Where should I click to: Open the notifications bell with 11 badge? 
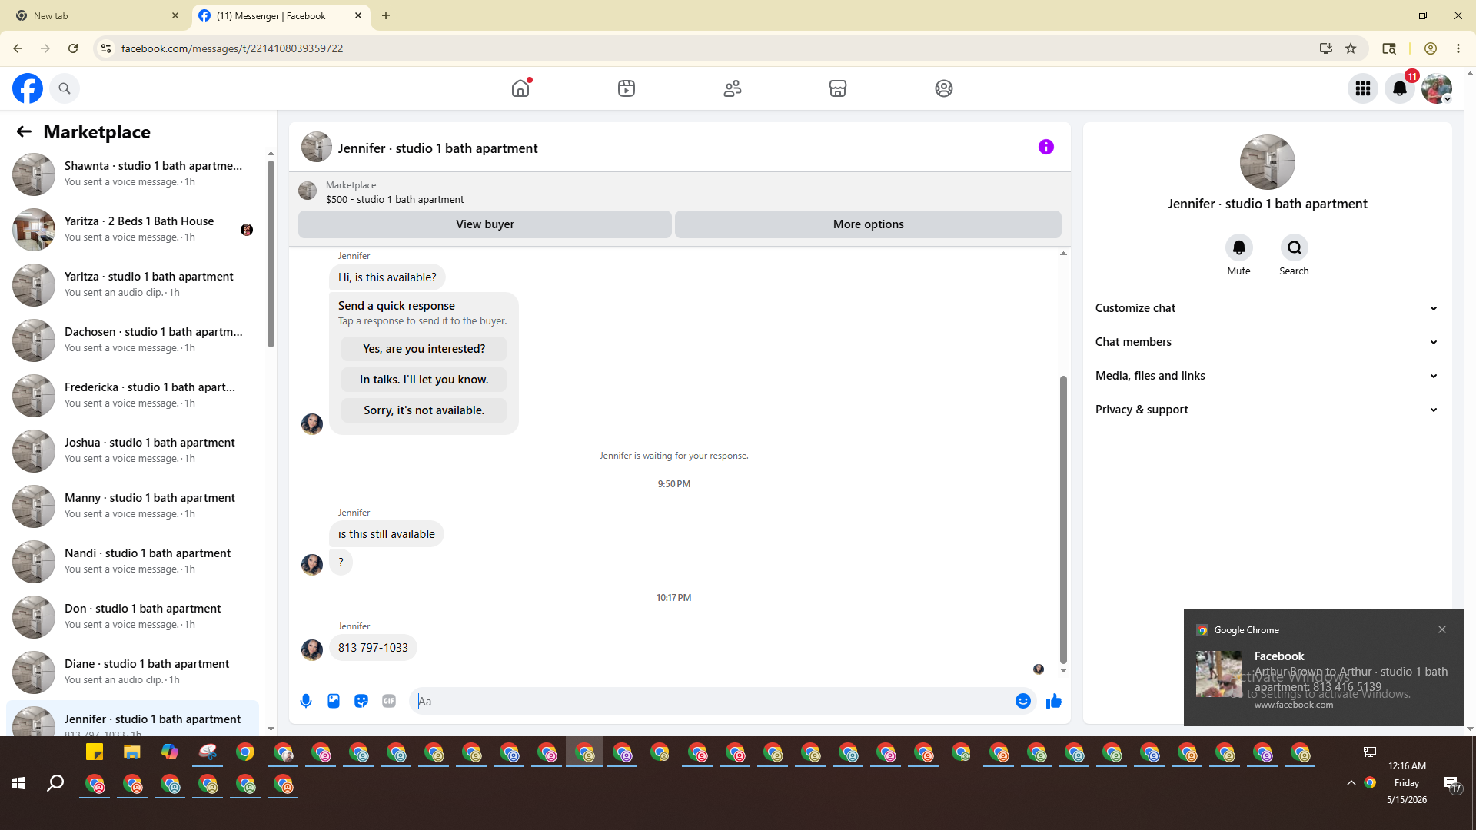1400,88
